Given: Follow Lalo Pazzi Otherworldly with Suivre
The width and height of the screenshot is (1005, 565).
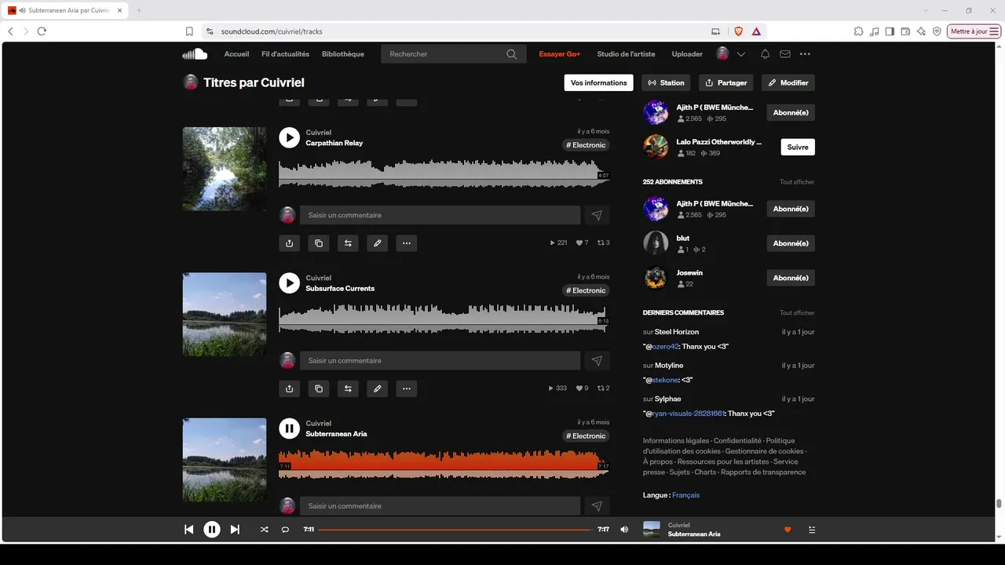Looking at the screenshot, I should [x=797, y=147].
